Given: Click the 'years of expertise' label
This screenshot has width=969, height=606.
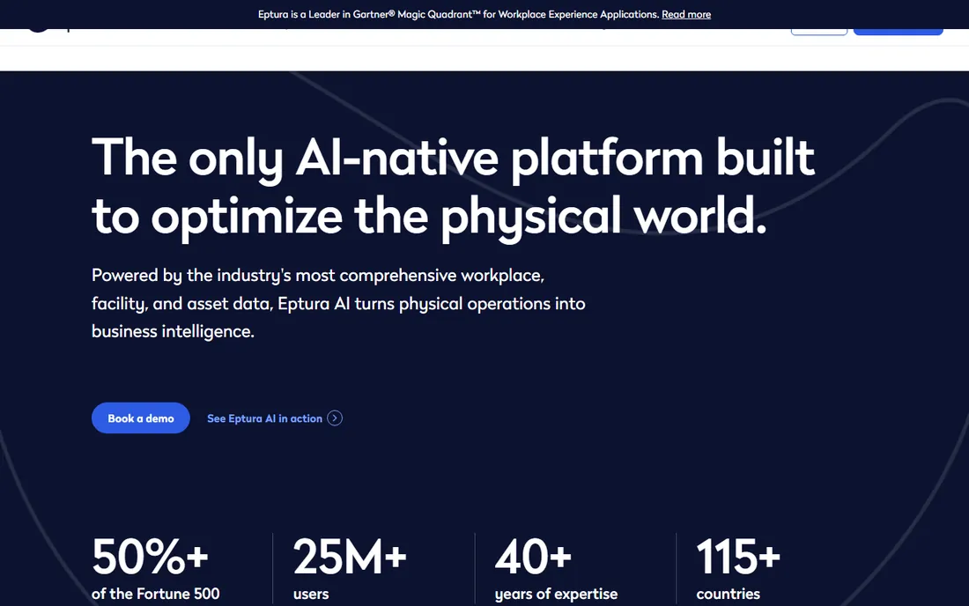Looking at the screenshot, I should (x=556, y=594).
